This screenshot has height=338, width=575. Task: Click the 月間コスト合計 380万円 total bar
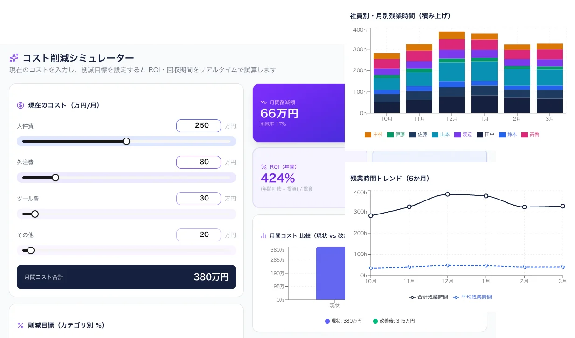point(126,277)
